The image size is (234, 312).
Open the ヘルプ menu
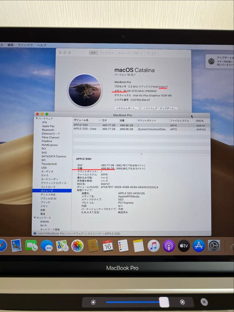(x=41, y=45)
